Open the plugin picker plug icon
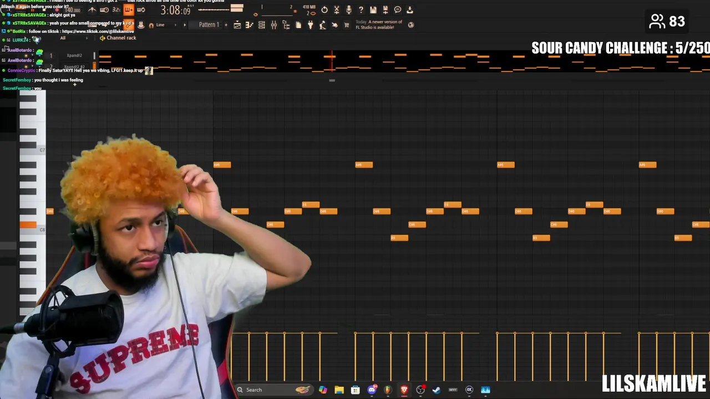This screenshot has height=399, width=710. coord(311,25)
